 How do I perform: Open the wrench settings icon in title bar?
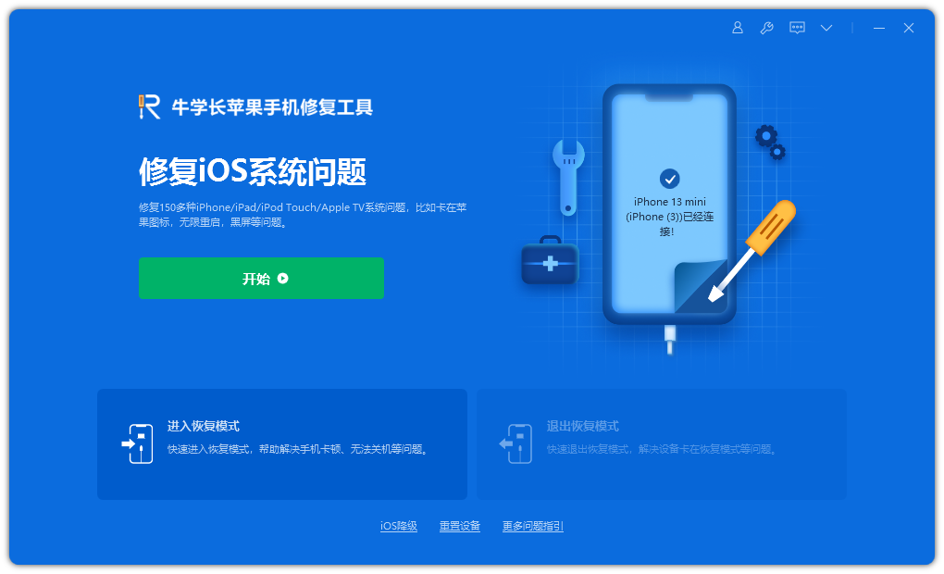coord(766,28)
